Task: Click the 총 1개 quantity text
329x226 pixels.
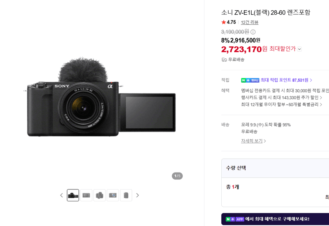Action: coord(232,187)
